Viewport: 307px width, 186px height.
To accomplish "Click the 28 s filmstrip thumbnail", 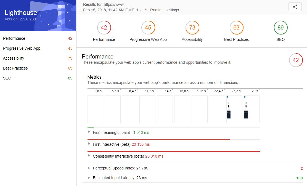I will pos(252,109).
